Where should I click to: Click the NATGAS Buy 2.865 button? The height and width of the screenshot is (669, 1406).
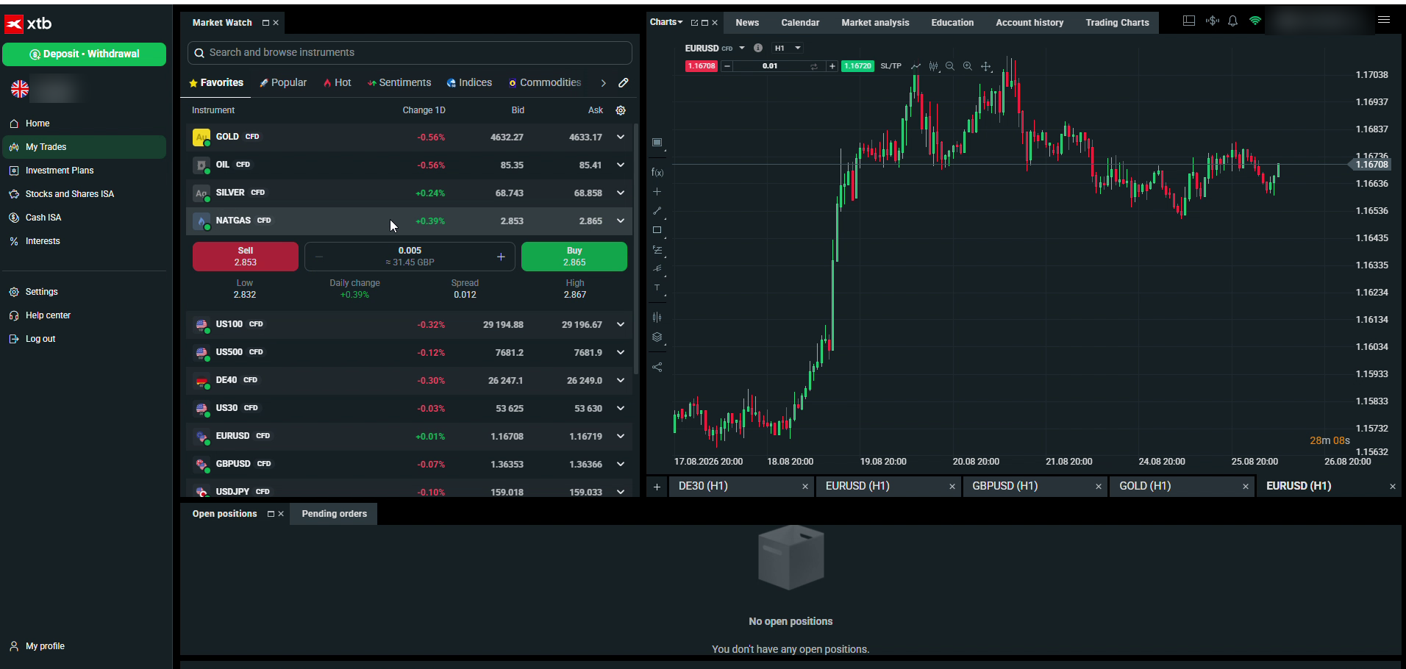(574, 257)
